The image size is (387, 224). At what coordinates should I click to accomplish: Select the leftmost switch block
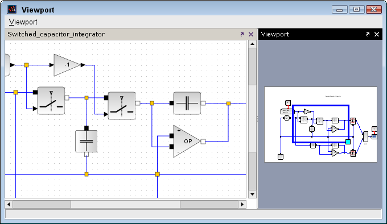tap(51, 101)
